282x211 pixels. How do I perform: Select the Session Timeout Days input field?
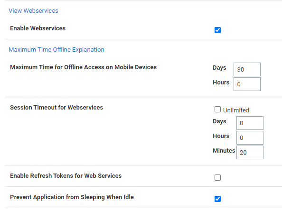250,123
